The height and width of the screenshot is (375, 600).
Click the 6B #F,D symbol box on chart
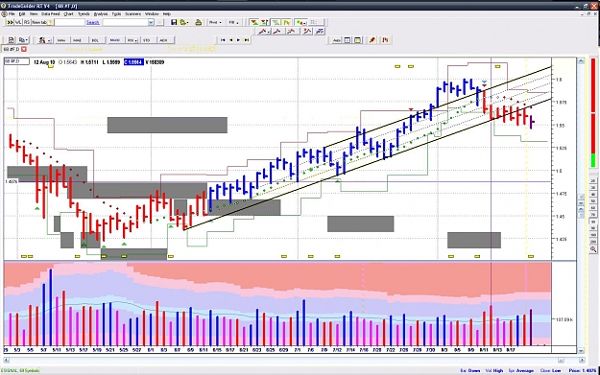[x=16, y=61]
